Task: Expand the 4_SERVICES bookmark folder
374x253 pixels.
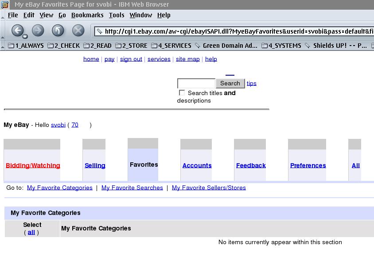Action: point(171,46)
